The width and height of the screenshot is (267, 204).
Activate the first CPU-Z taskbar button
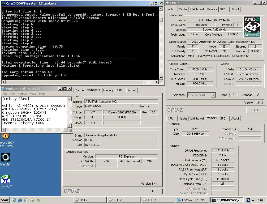90,200
